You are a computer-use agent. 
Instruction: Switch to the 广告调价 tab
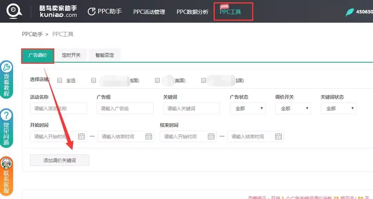click(x=38, y=55)
